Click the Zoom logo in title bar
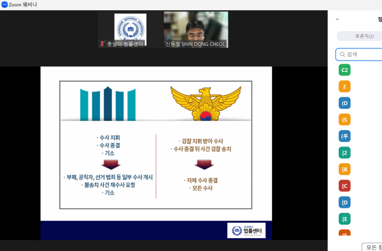 [4, 4]
